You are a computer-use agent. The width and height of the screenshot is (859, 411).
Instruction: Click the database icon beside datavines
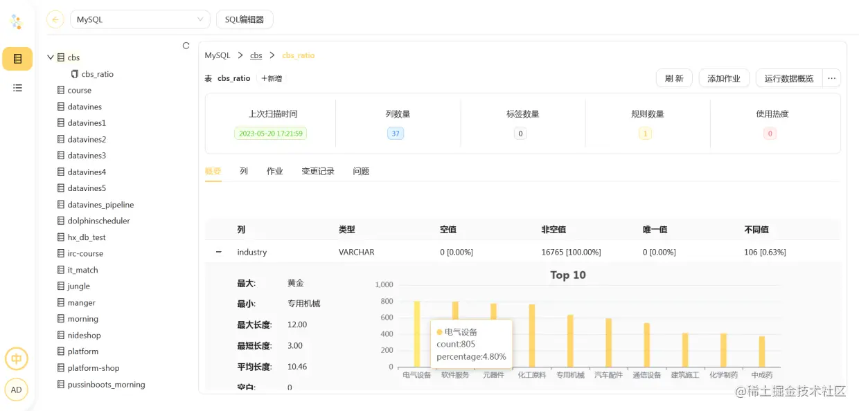click(61, 107)
